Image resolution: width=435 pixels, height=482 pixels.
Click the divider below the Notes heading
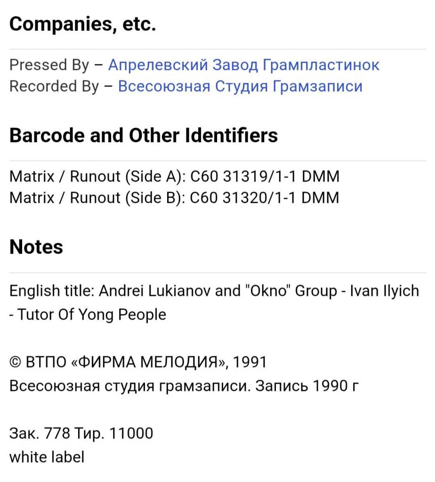click(x=217, y=273)
